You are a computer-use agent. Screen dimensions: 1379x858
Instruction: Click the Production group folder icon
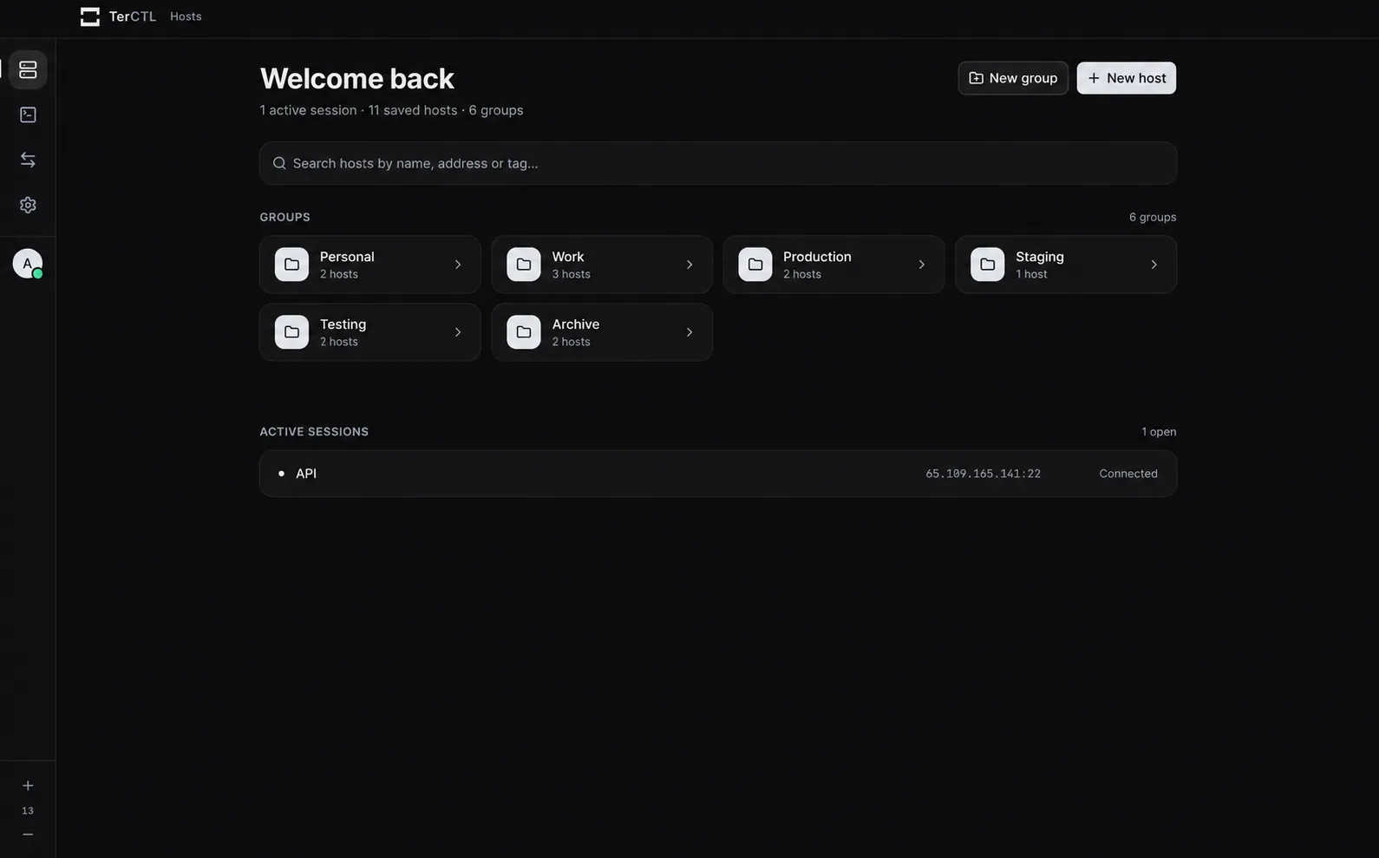click(755, 265)
